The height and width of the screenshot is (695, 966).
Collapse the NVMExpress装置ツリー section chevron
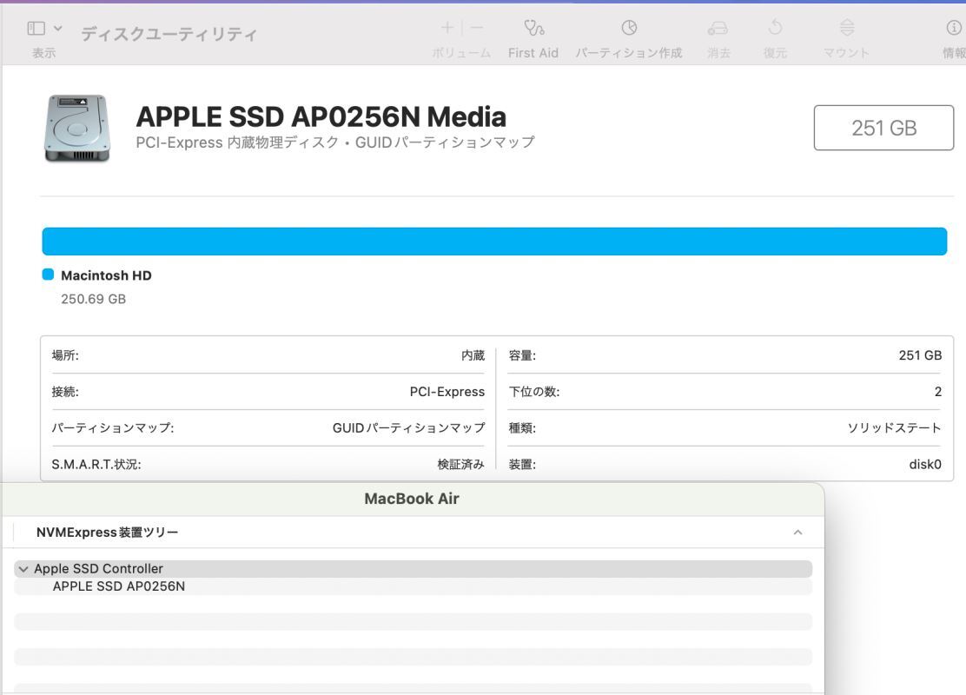(797, 533)
